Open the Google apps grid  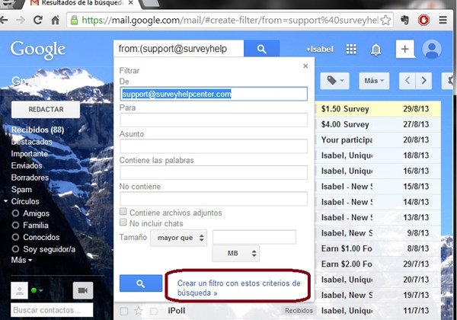pyautogui.click(x=351, y=49)
